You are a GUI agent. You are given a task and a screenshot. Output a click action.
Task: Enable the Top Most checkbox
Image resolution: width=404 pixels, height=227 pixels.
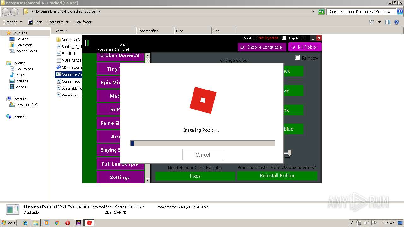click(x=284, y=38)
